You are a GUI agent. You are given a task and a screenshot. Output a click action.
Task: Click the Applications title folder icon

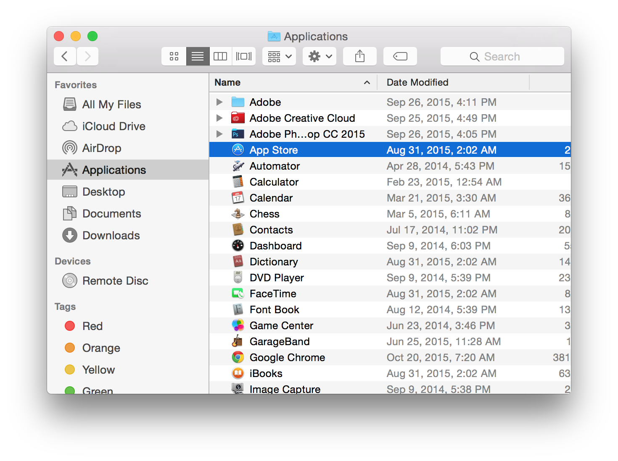(274, 36)
